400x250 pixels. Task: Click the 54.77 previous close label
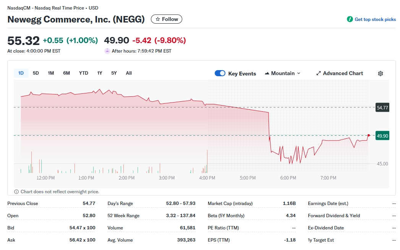[x=382, y=108]
